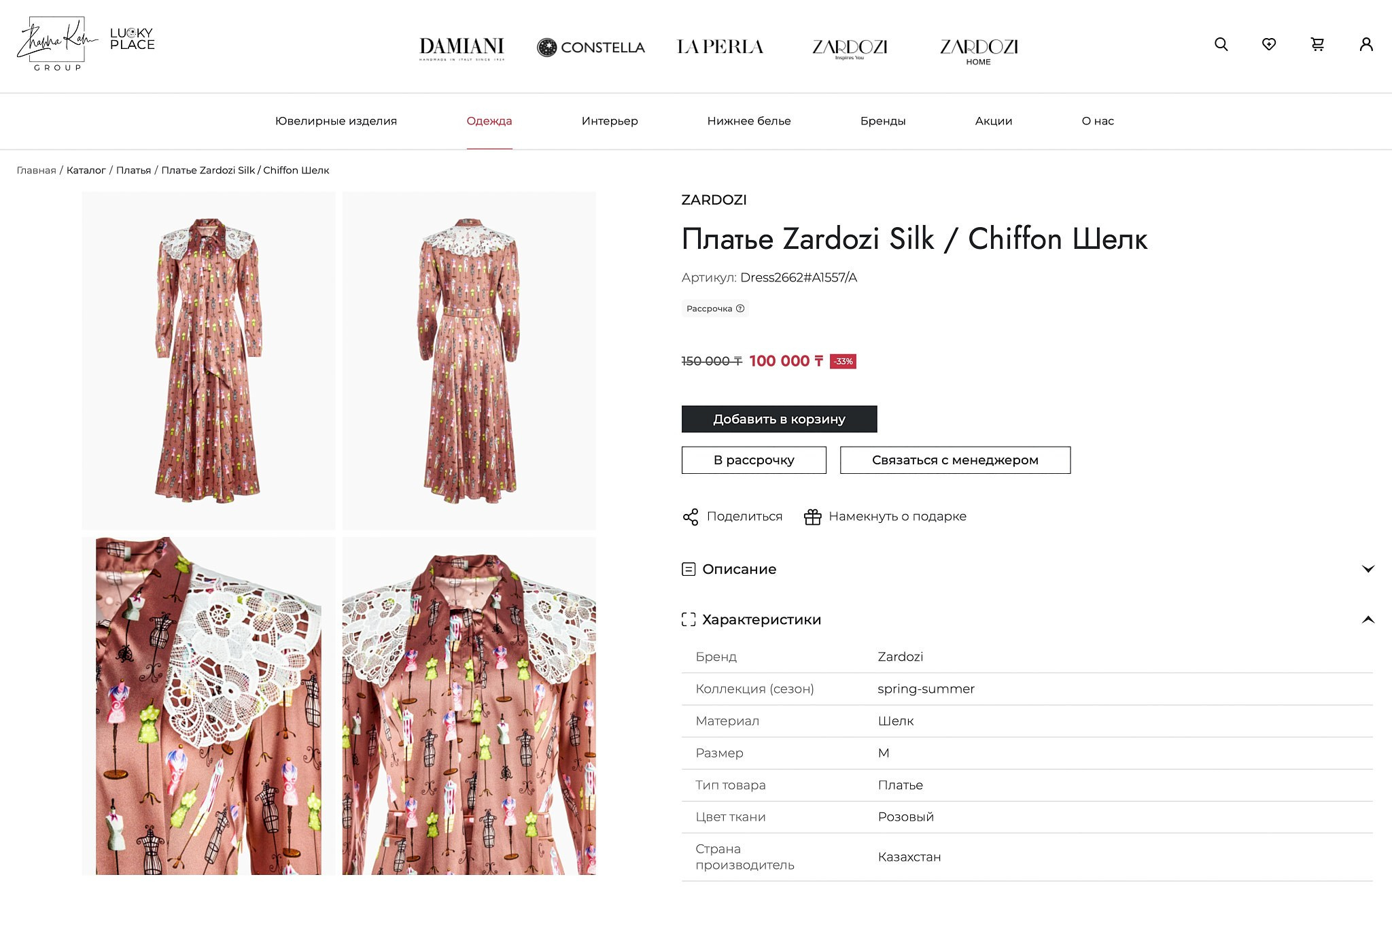The width and height of the screenshot is (1392, 928).
Task: Switch to the Нижнее белье menu item
Action: click(x=748, y=121)
